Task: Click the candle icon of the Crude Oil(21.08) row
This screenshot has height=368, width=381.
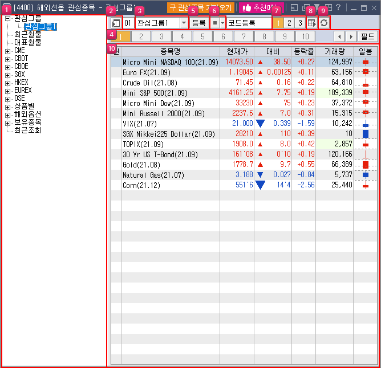Action: [x=366, y=83]
